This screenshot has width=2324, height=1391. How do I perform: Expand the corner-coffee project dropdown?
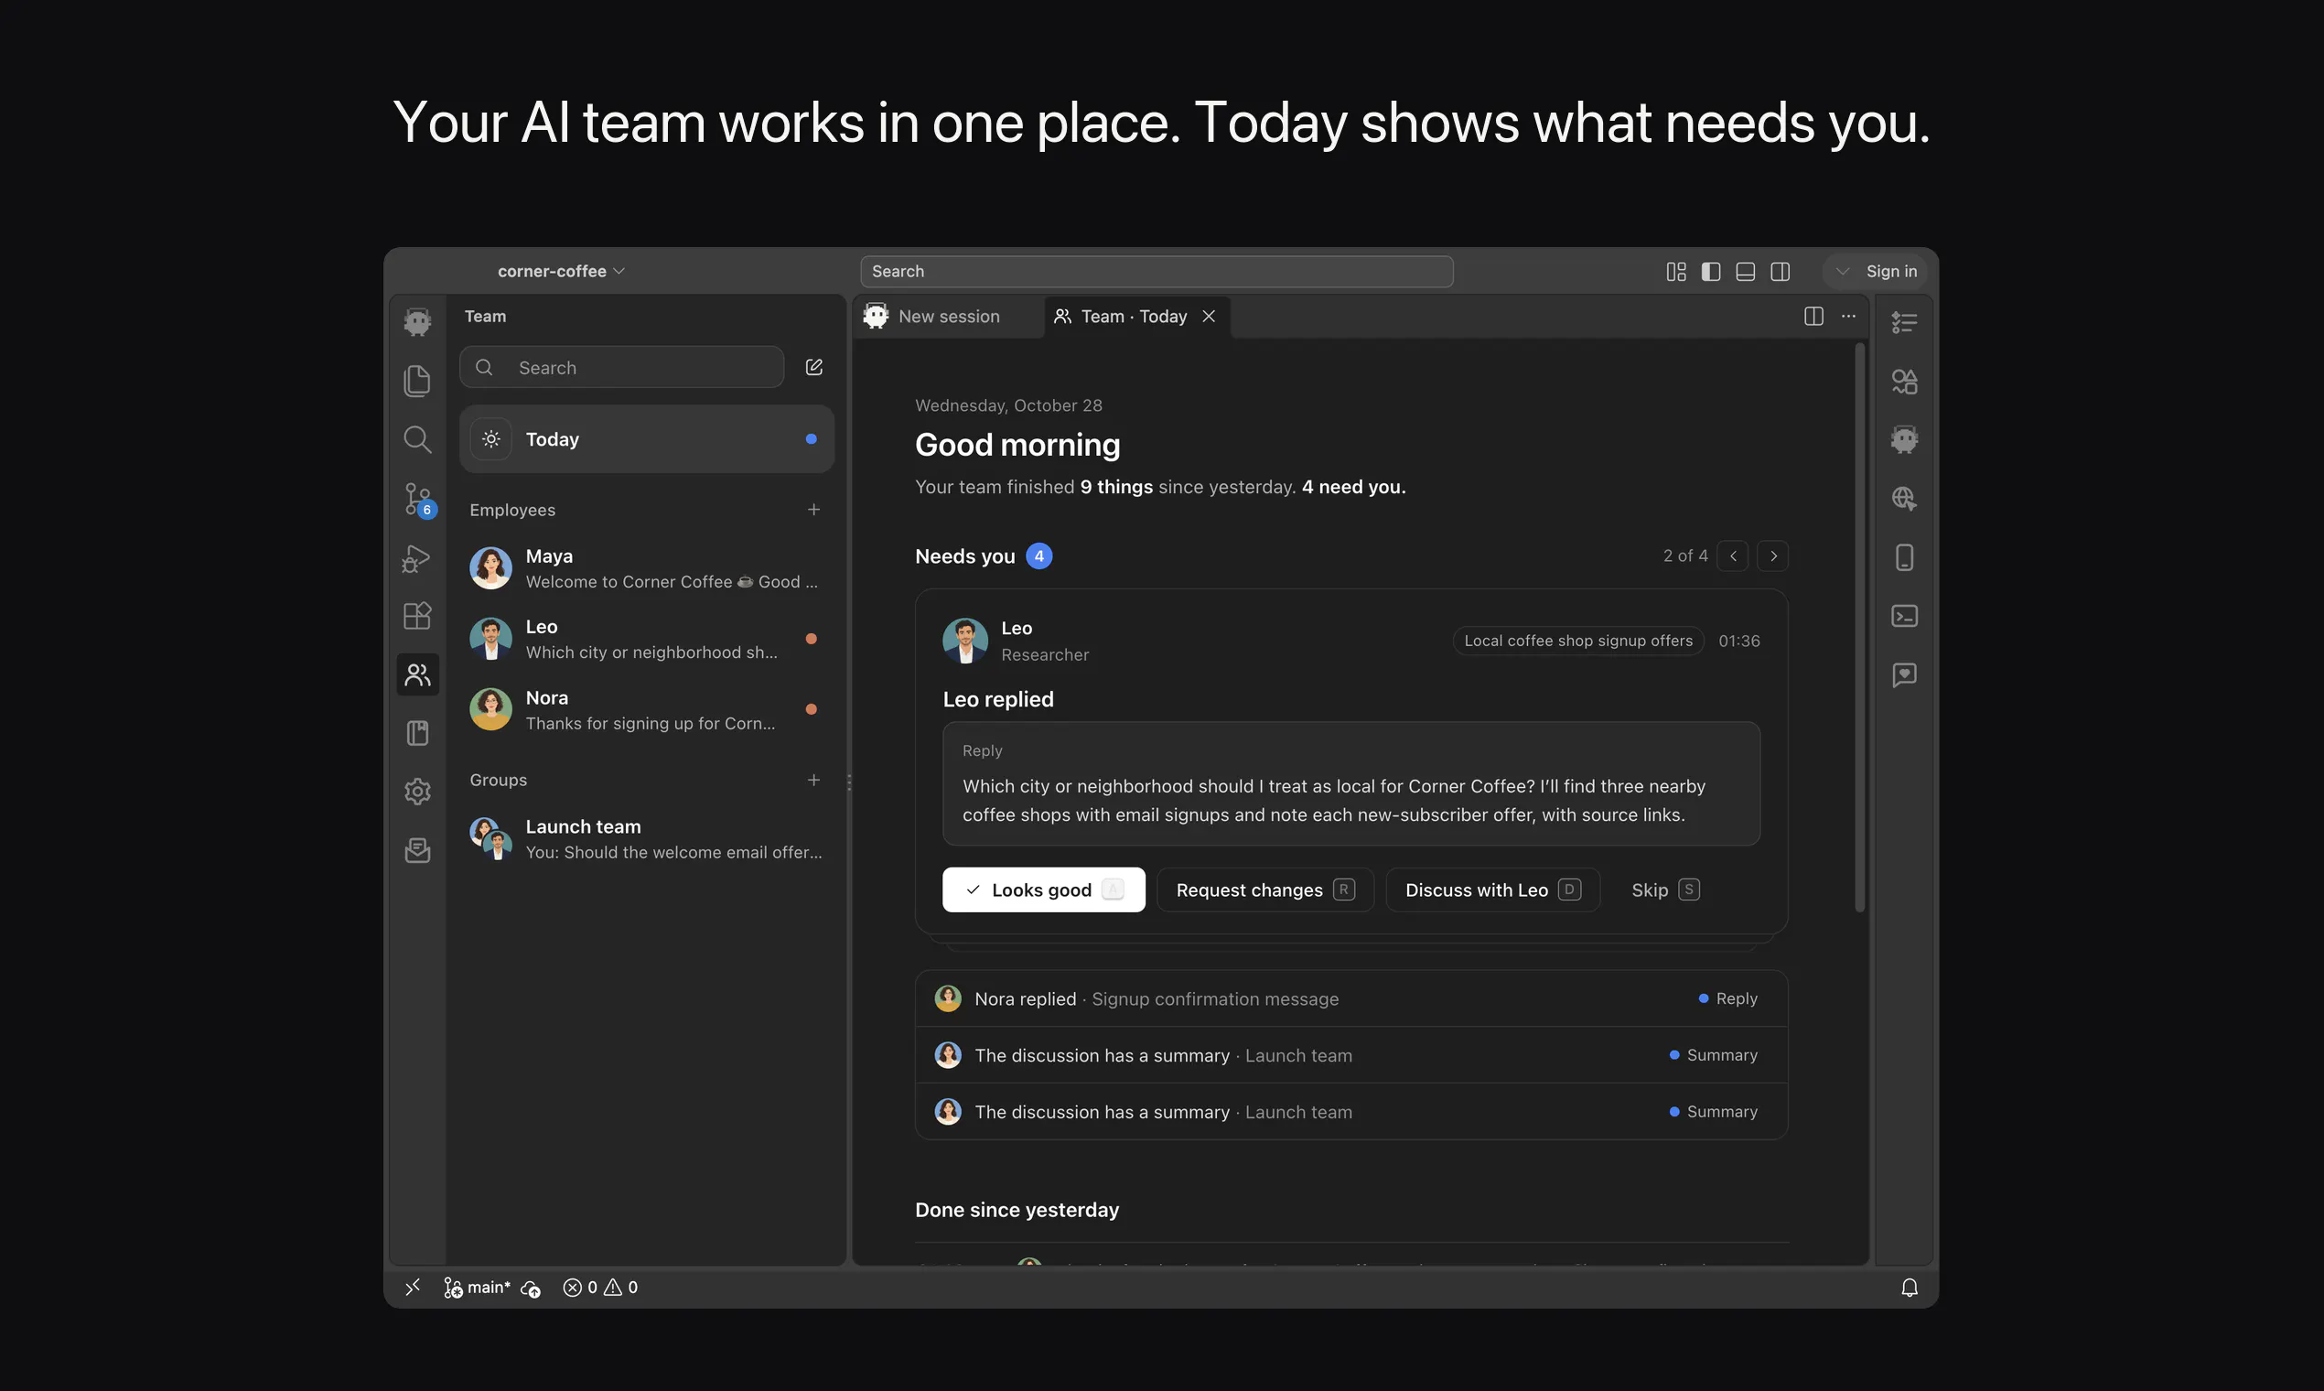click(560, 272)
